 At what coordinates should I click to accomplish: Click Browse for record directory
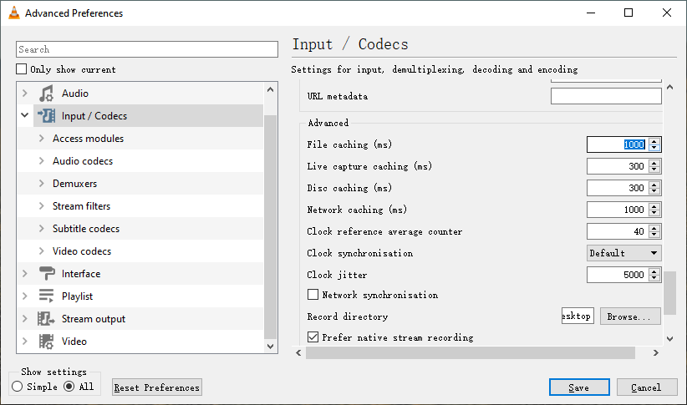coord(630,316)
